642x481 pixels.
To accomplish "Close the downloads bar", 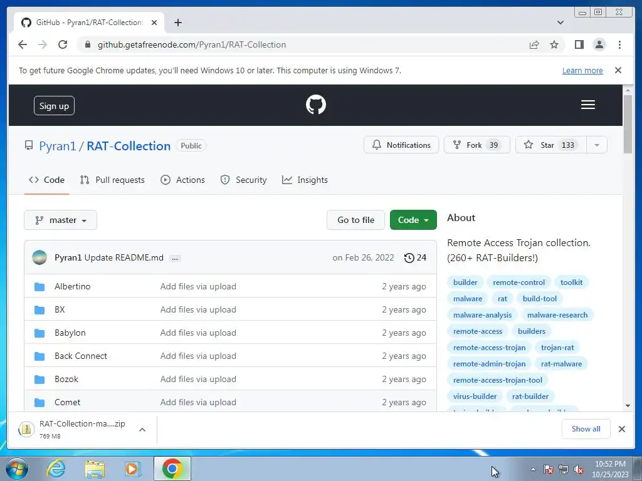I will 621,429.
